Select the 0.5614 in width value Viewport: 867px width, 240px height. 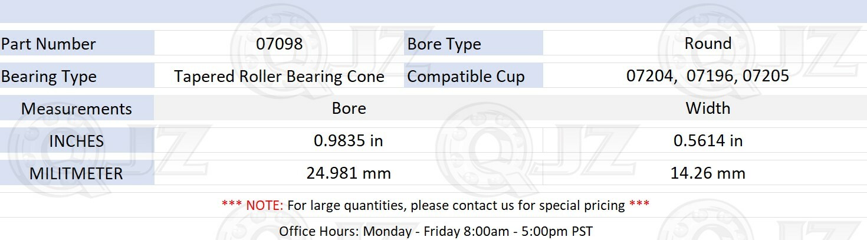coord(708,141)
